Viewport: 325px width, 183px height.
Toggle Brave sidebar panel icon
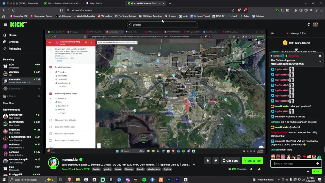301,10
